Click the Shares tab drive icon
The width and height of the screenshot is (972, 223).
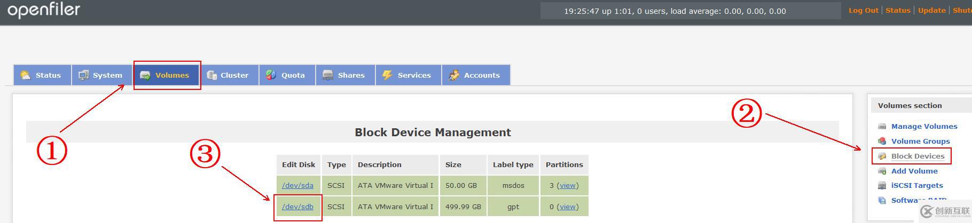coord(328,75)
